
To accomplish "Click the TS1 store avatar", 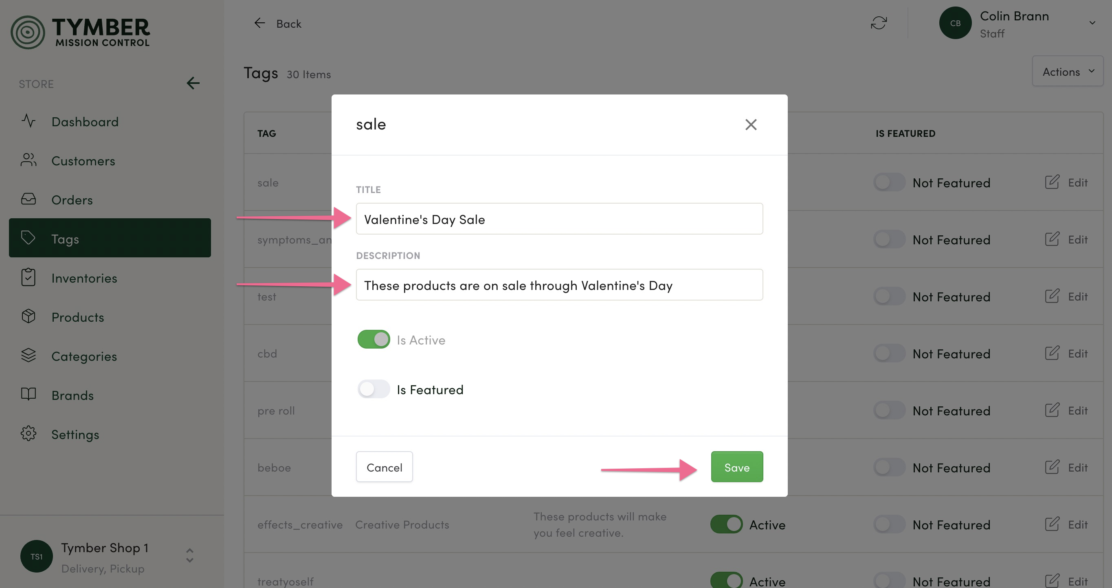I will [37, 557].
